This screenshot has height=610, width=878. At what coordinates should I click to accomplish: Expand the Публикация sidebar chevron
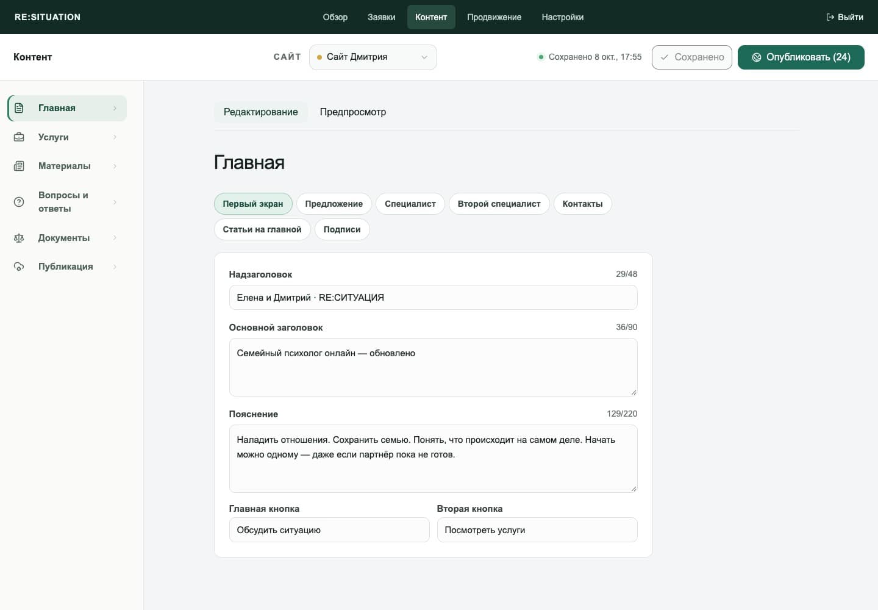click(x=115, y=267)
